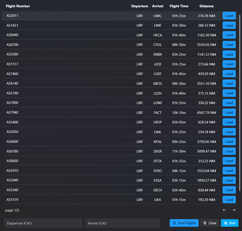
Task: Go to next page arrow
Action: click(234, 210)
